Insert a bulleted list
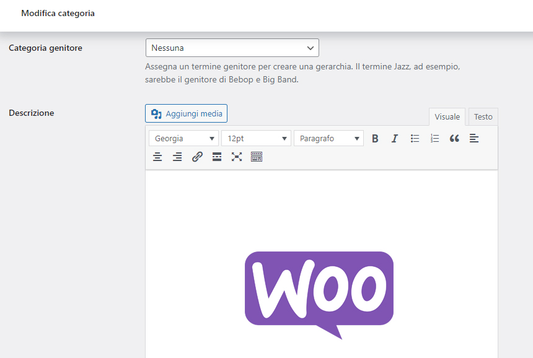 [415, 139]
